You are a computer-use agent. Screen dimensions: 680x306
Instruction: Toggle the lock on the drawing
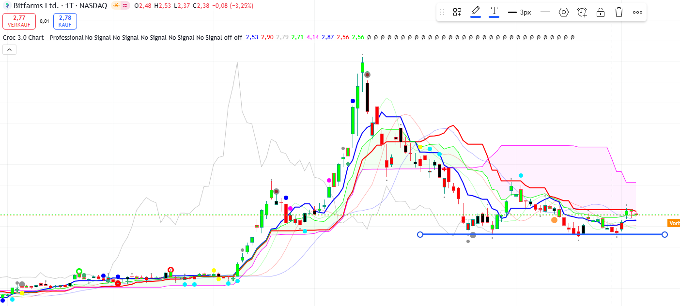[601, 12]
